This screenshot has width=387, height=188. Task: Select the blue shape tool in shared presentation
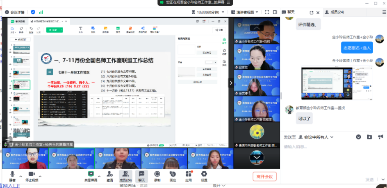(93, 30)
